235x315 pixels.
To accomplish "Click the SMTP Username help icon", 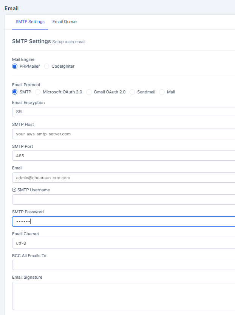I will [14, 190].
